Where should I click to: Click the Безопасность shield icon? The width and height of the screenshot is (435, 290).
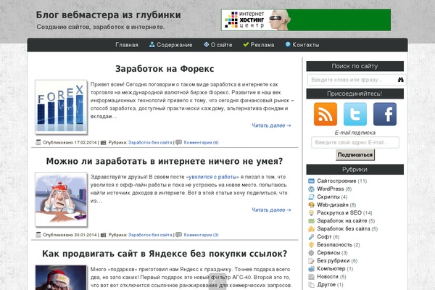pyautogui.click(x=311, y=245)
